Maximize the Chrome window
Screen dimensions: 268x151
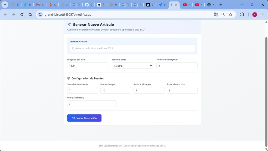[x=252, y=5]
